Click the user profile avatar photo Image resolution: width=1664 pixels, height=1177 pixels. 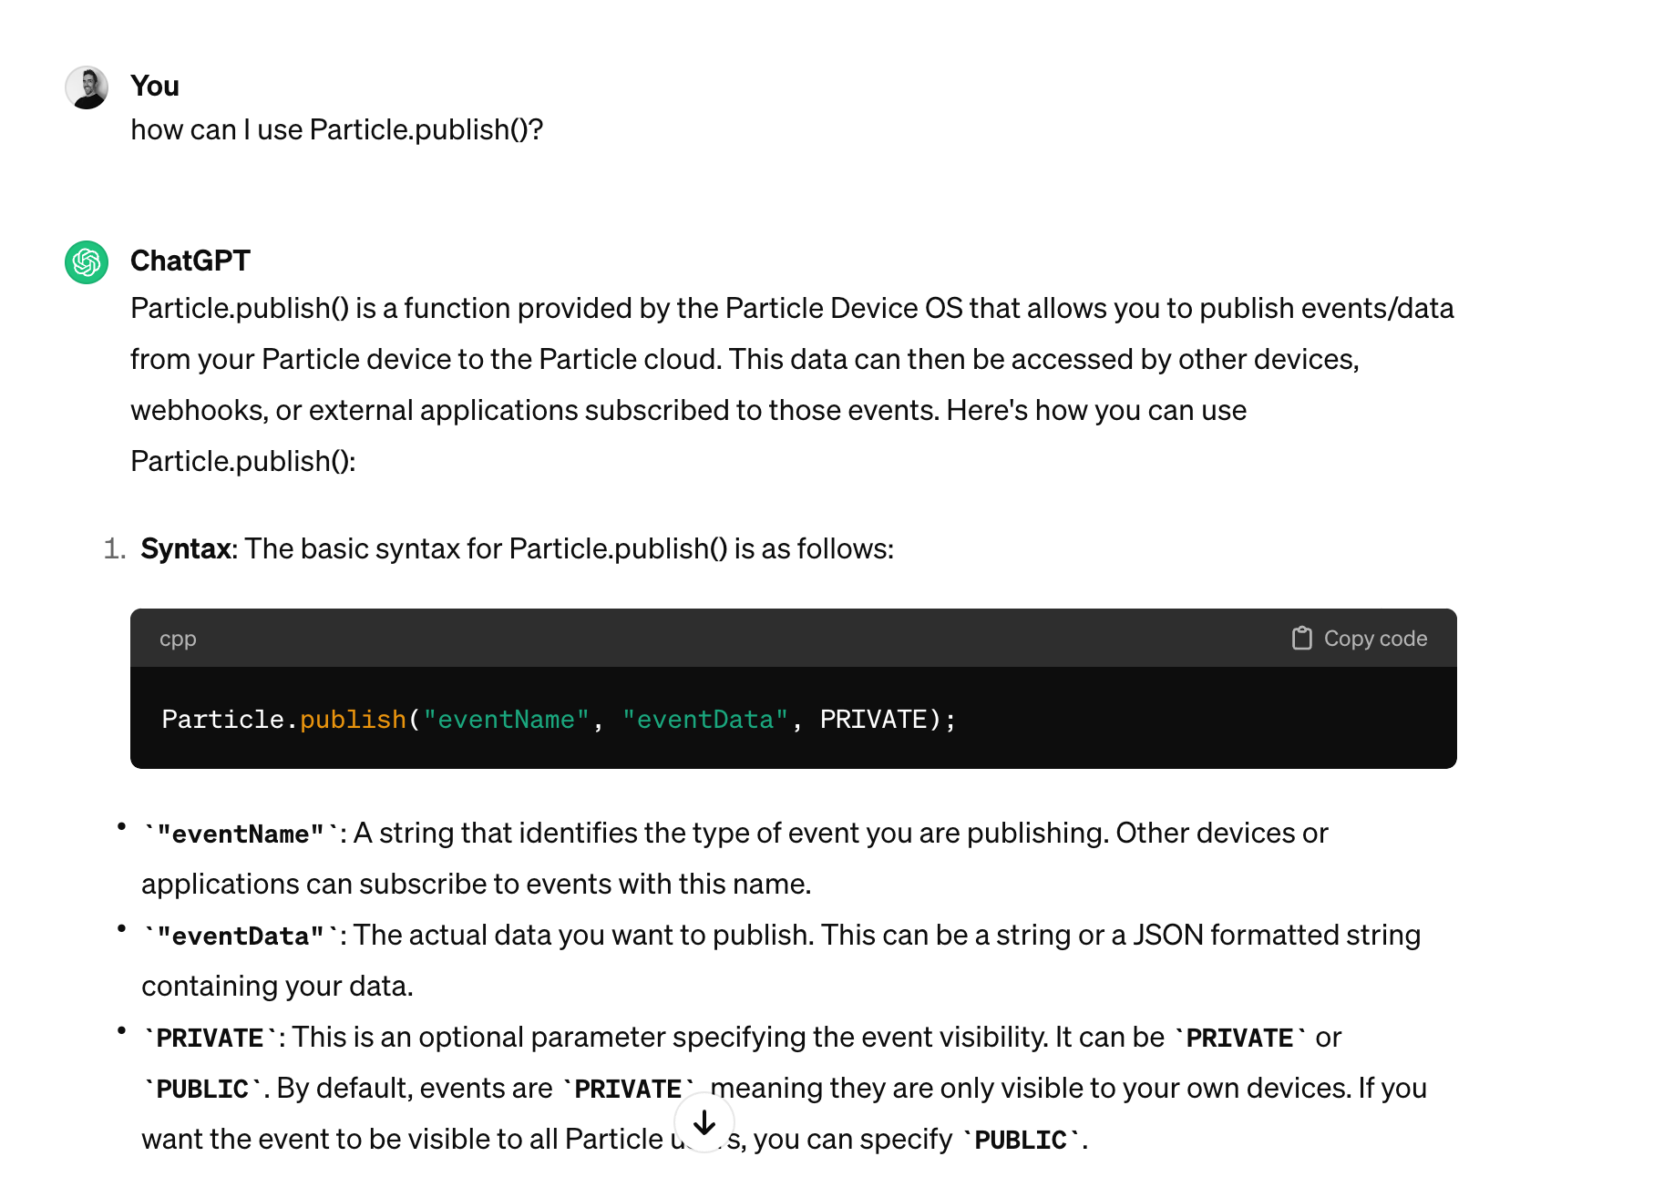pos(87,87)
